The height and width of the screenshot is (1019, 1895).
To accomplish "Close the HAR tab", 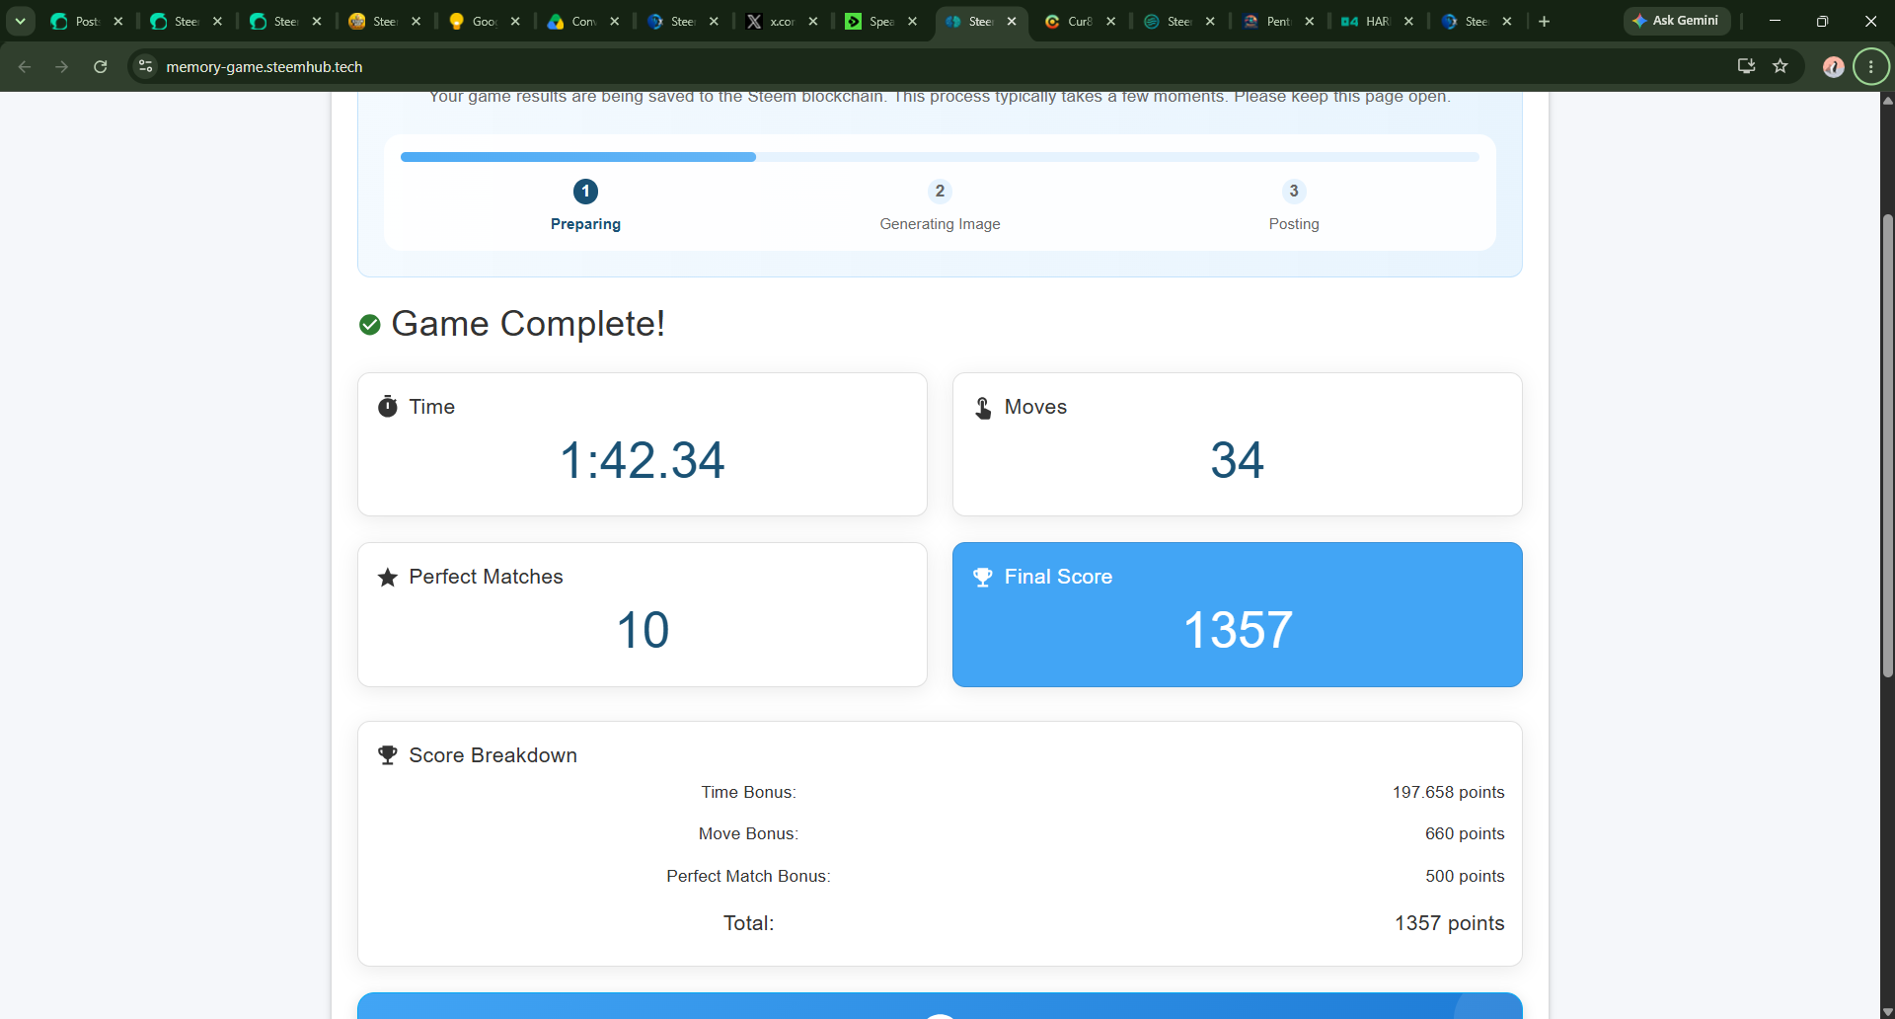I will tap(1408, 21).
